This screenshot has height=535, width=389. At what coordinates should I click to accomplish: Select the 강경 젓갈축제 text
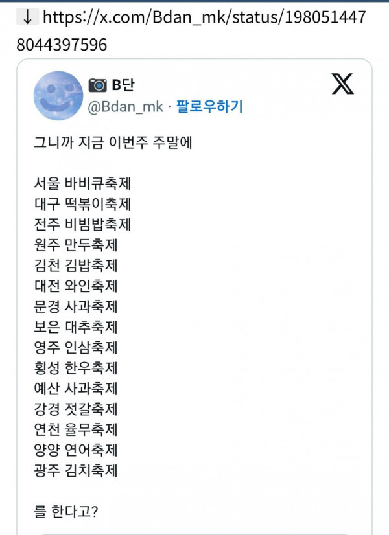click(x=75, y=409)
